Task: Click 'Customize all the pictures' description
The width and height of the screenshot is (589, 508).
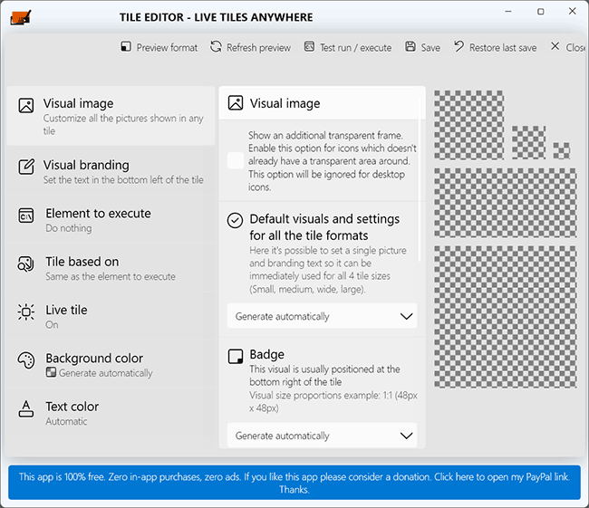Action: tap(123, 124)
